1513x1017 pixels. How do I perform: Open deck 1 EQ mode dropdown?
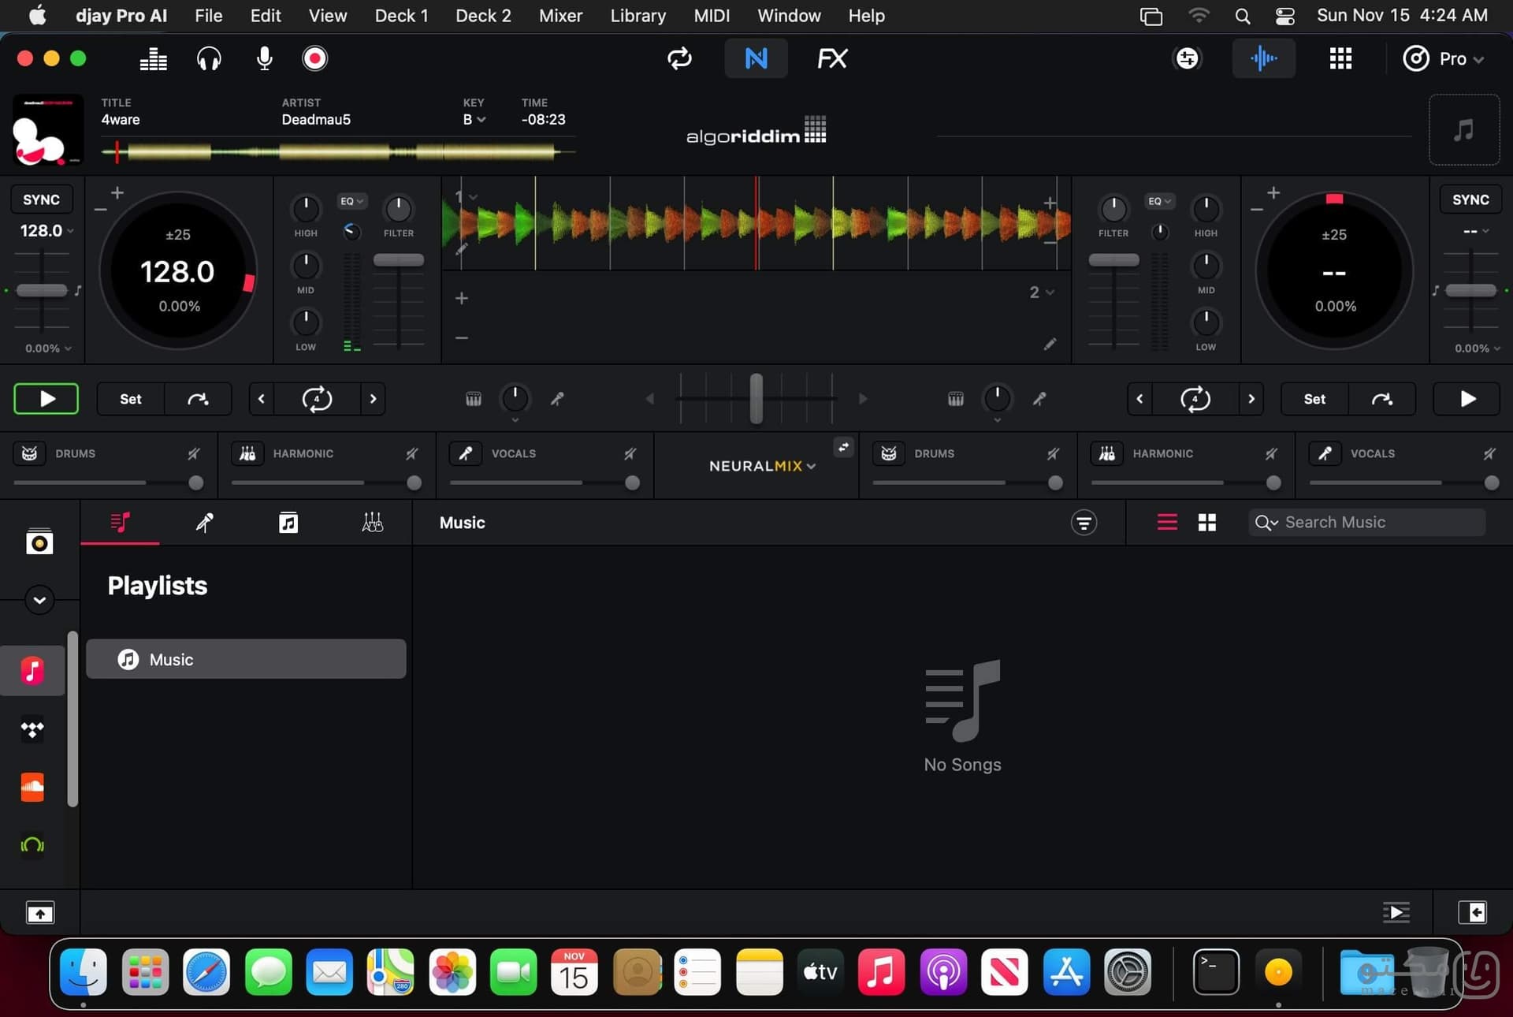(x=351, y=201)
